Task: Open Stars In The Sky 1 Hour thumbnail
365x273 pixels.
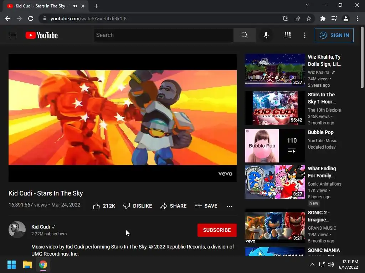Action: coord(275,108)
